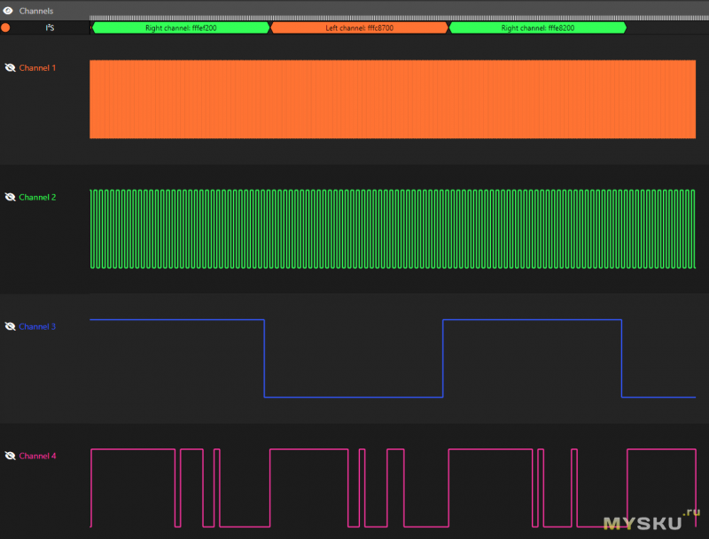This screenshot has height=539, width=709.
Task: Click decoded frame Right channel: fffef200
Action: point(181,27)
